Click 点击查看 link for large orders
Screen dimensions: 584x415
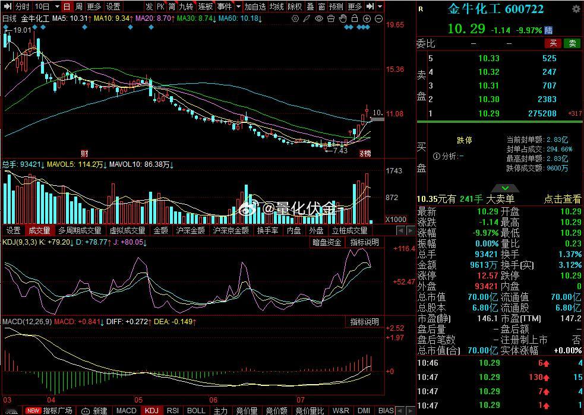click(x=563, y=199)
